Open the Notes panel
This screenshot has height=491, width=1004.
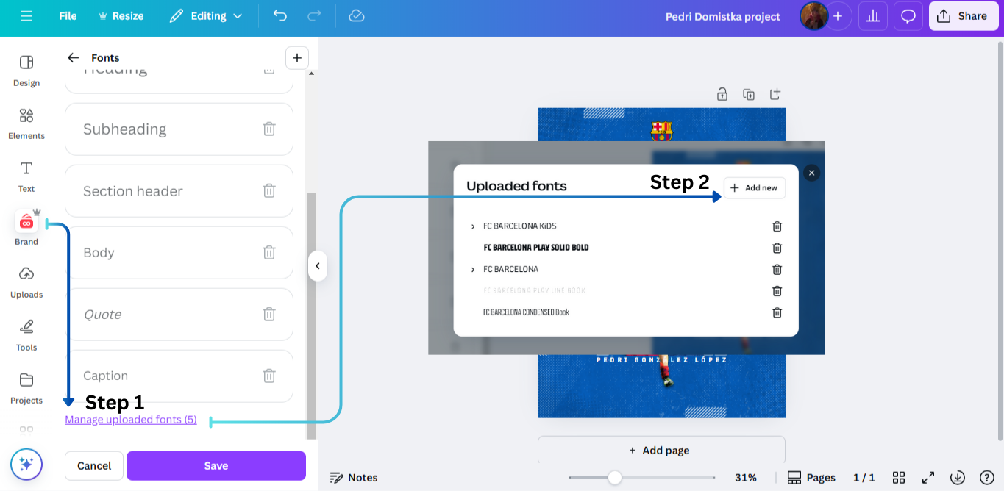(354, 478)
